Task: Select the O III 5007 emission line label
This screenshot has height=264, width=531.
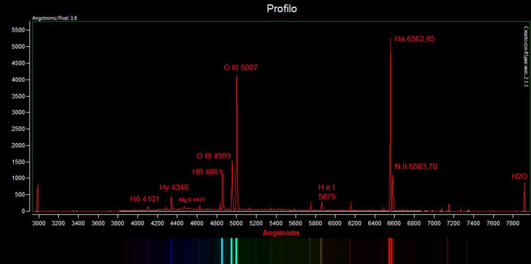Action: click(x=241, y=68)
